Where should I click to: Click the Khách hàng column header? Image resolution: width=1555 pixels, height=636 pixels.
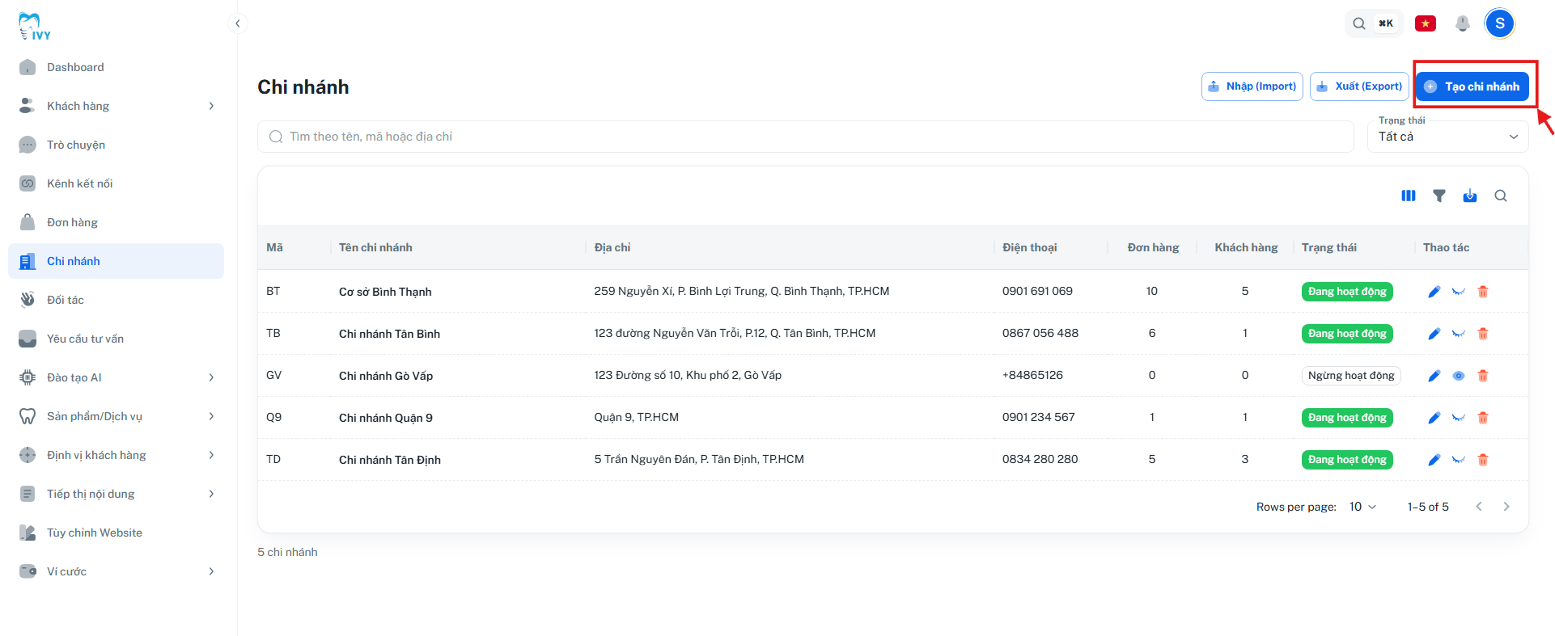[1246, 247]
